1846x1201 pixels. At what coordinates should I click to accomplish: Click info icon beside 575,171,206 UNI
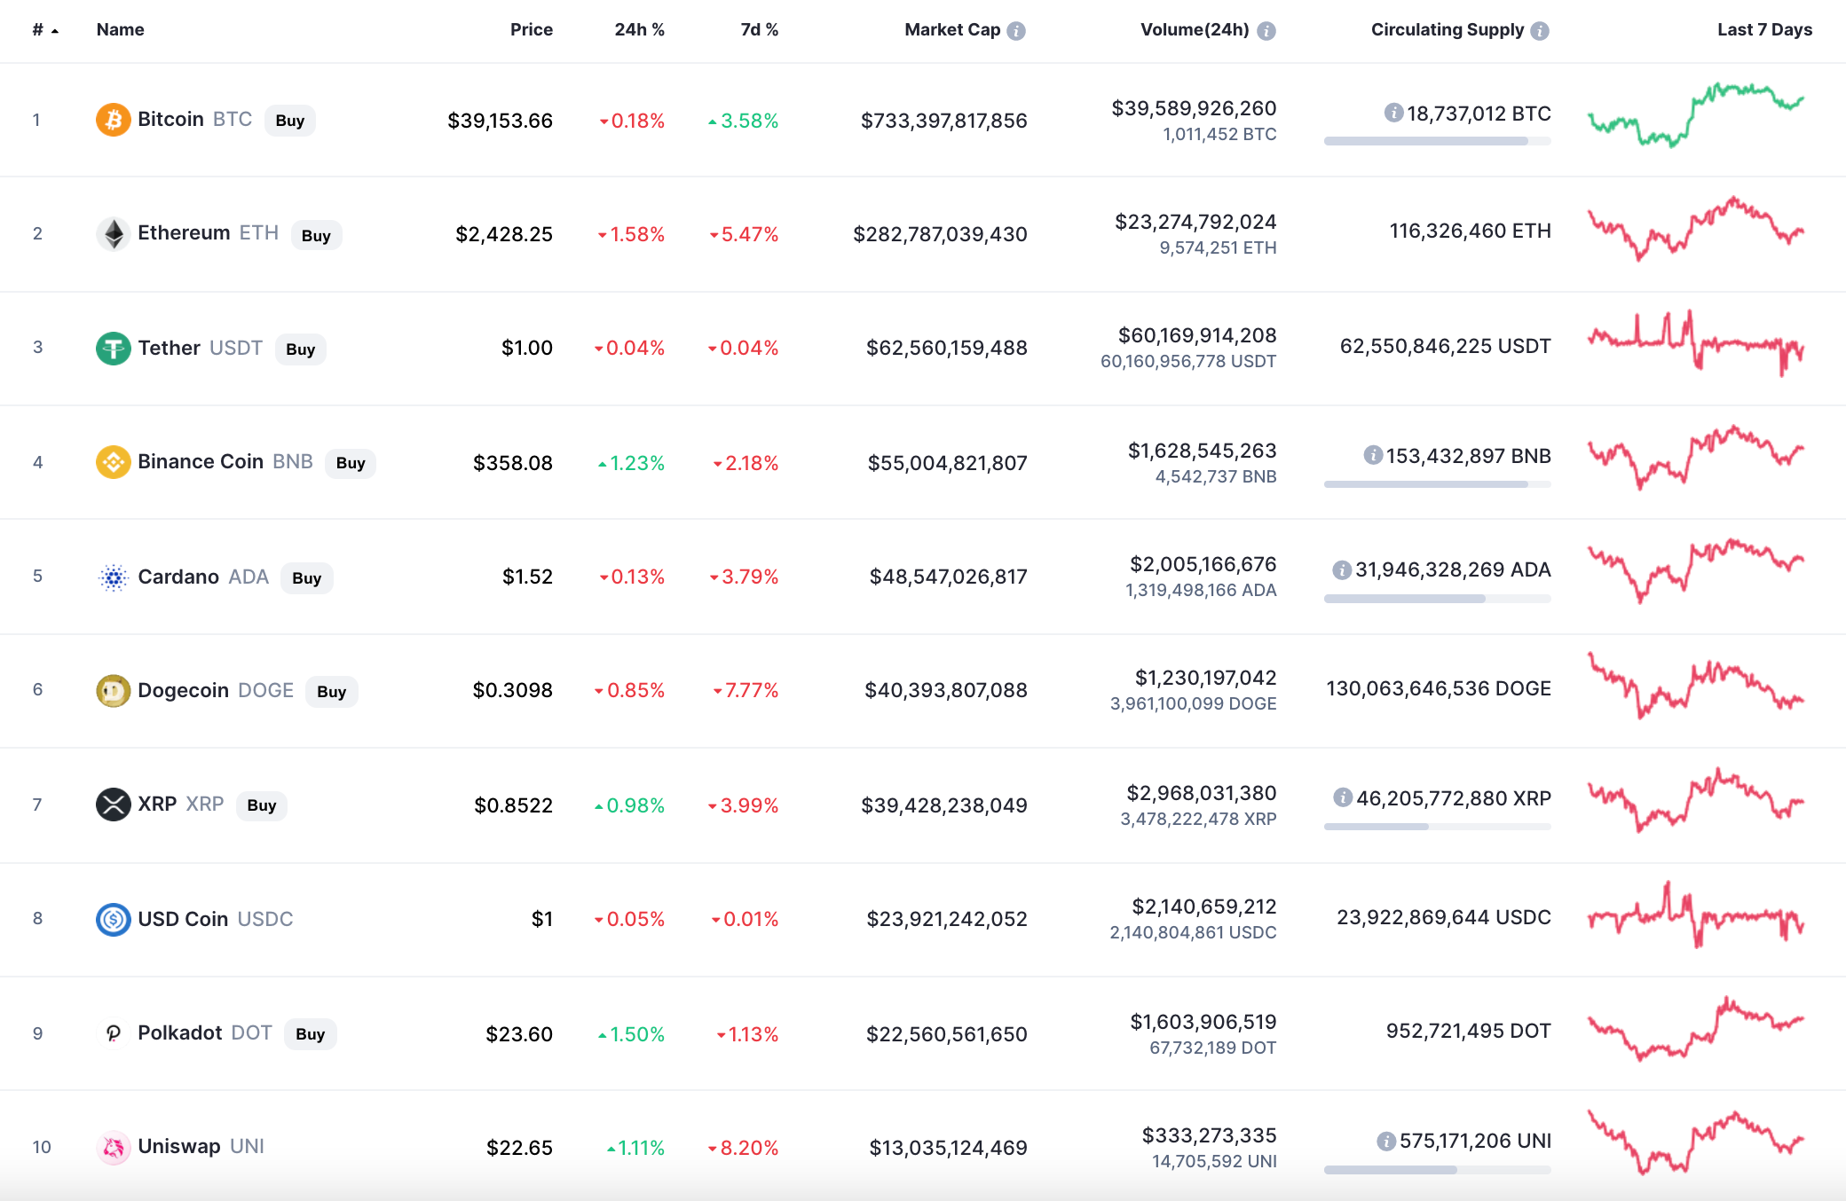point(1386,1141)
